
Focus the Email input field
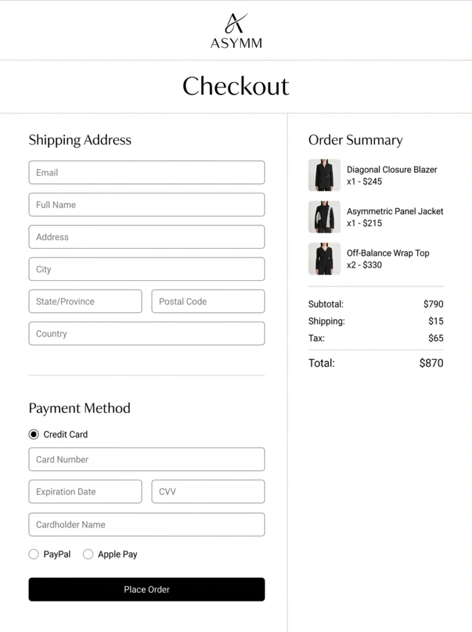(146, 173)
